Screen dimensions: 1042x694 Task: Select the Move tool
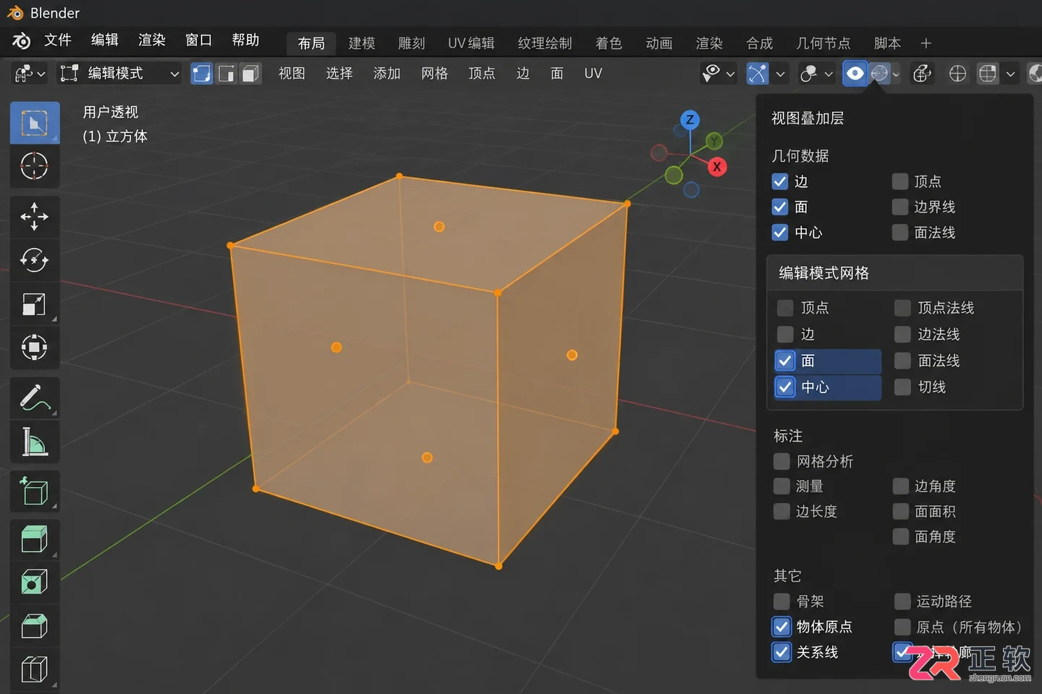coord(35,217)
